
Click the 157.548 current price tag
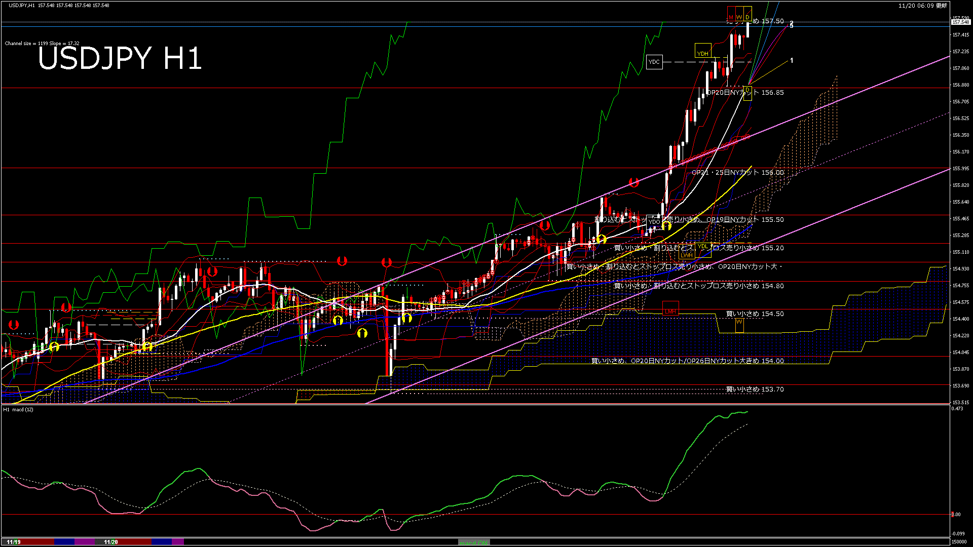(961, 22)
